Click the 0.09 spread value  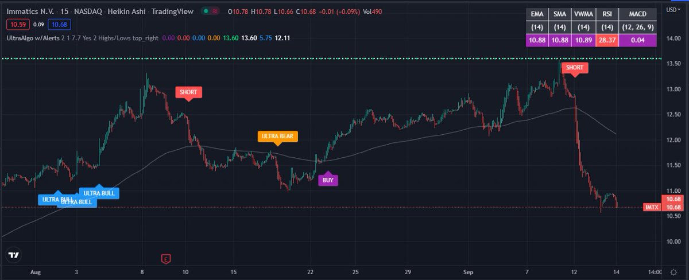coord(38,24)
